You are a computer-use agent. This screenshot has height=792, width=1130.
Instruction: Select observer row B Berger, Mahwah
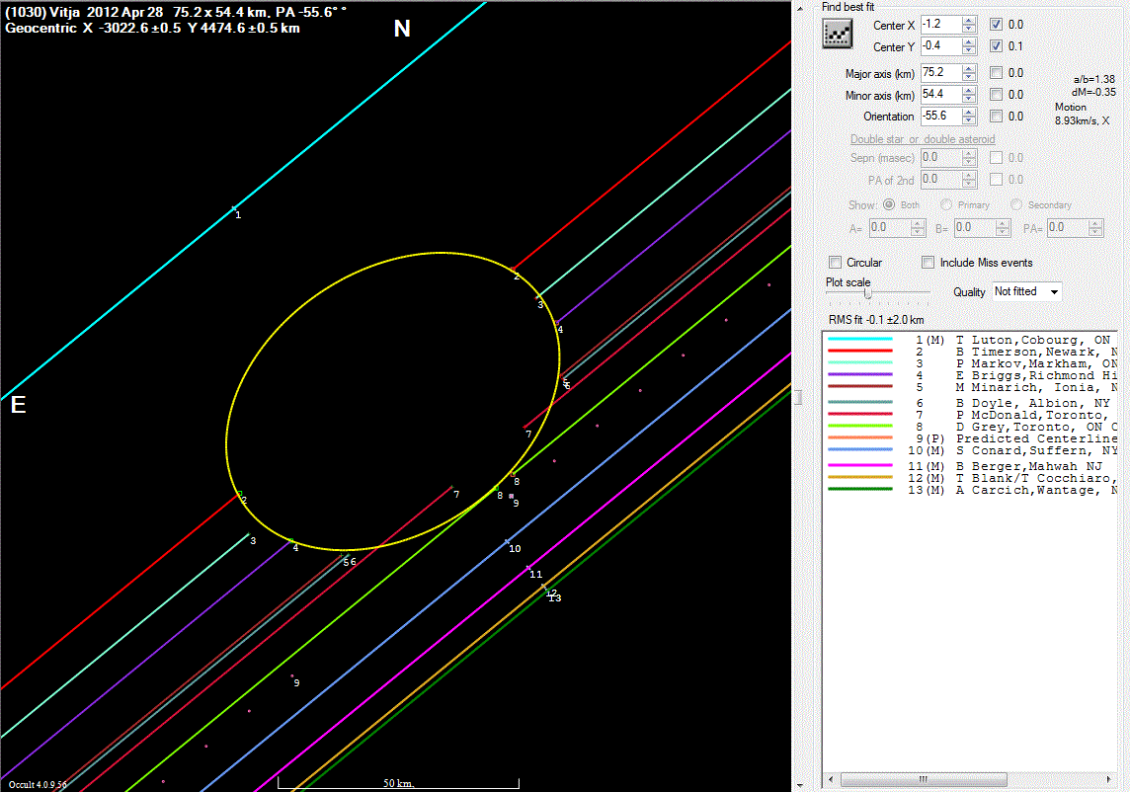[x=971, y=466]
